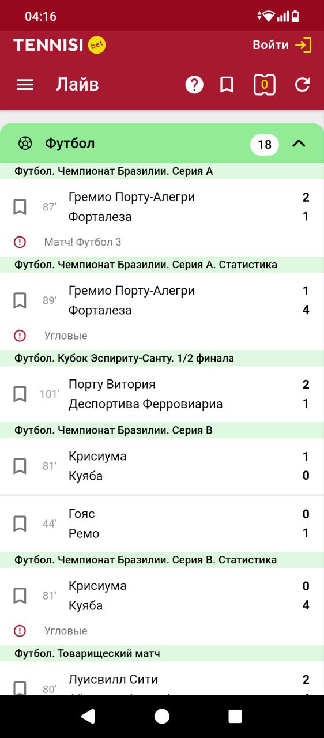Open the favorites bookmark in the header
Screen dimensions: 324x738
point(227,85)
